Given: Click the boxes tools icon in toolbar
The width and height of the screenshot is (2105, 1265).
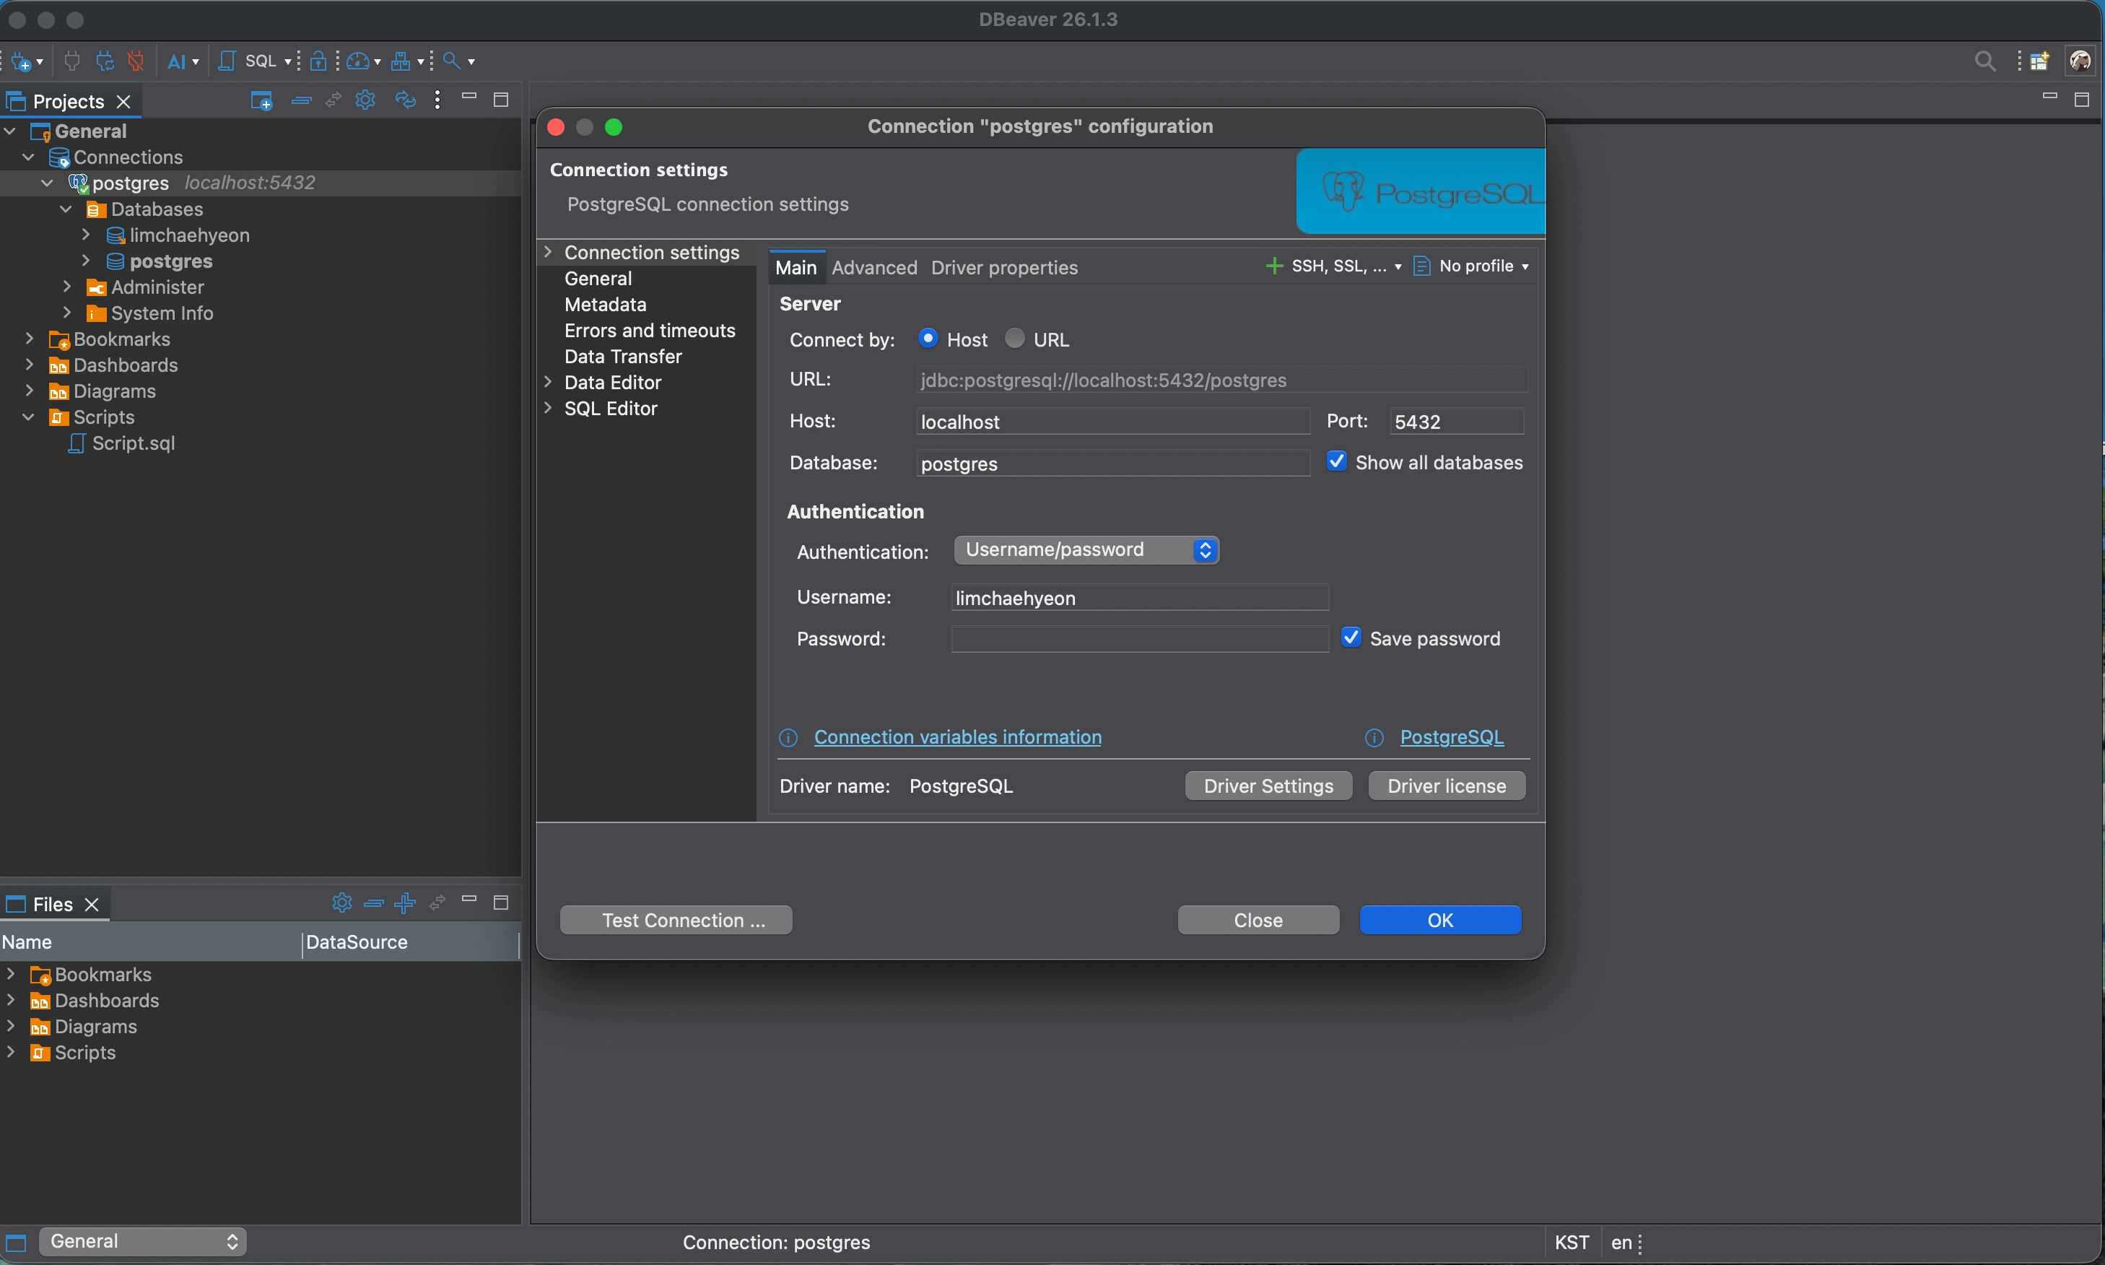Looking at the screenshot, I should coord(401,61).
